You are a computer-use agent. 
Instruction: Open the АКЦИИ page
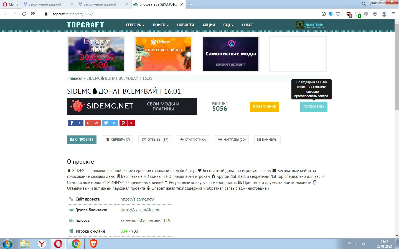point(209,25)
